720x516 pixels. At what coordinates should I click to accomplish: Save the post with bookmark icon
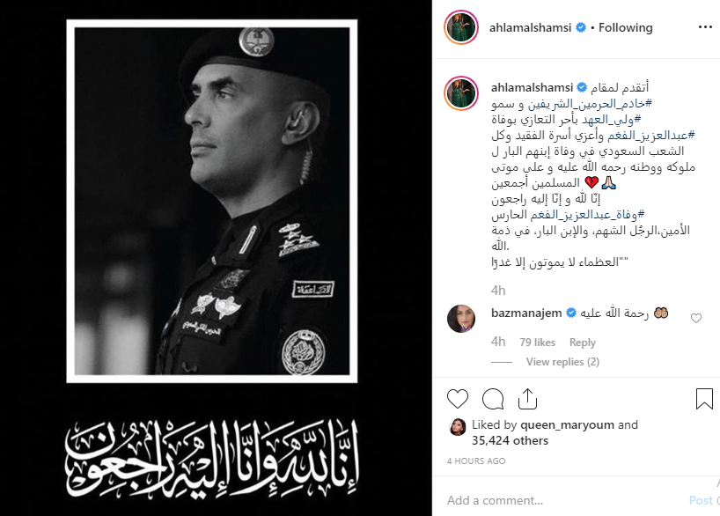pyautogui.click(x=704, y=398)
